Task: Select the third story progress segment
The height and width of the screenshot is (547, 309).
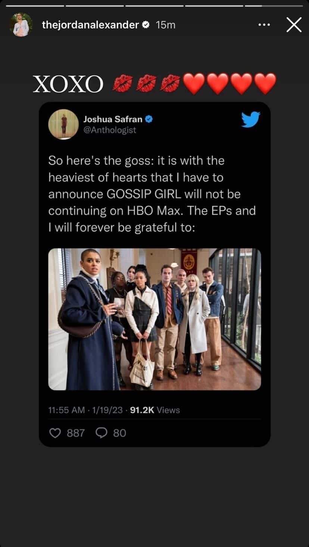Action: pyautogui.click(x=154, y=6)
